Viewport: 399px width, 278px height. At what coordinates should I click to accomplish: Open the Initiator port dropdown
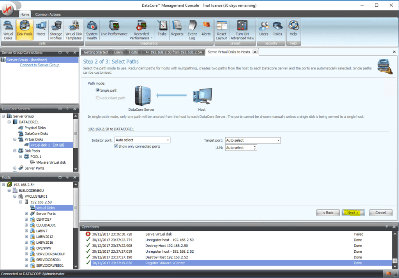(168, 140)
